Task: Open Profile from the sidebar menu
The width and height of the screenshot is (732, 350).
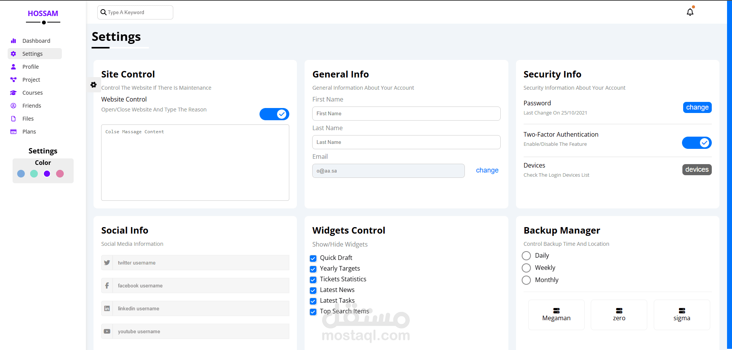Action: (31, 67)
